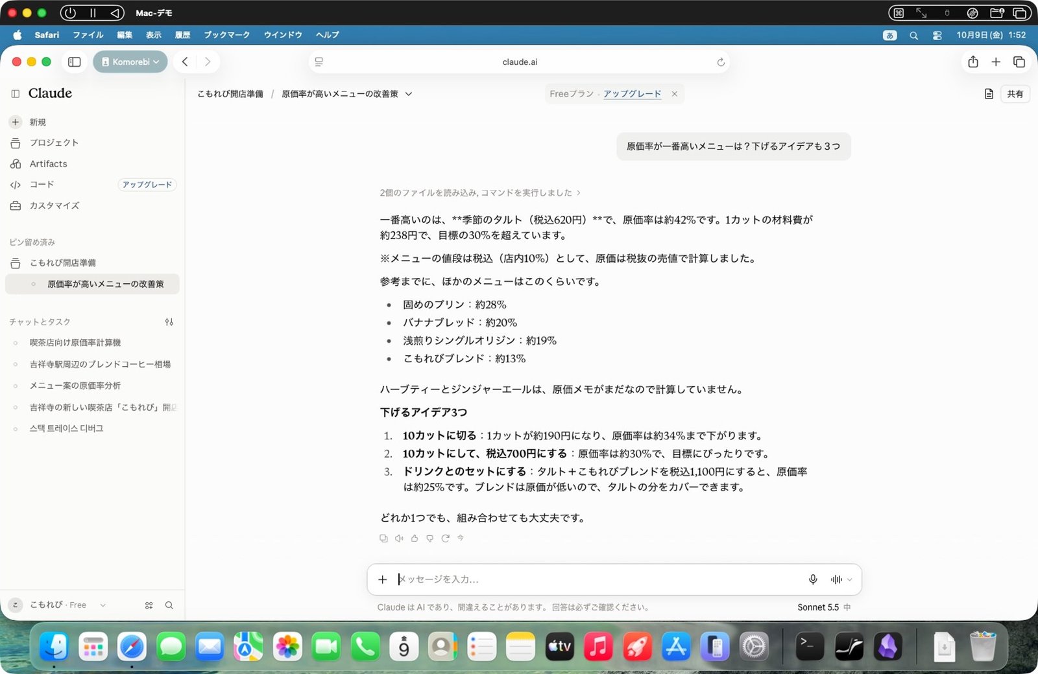Play the response read-aloud speaker icon
This screenshot has height=674, width=1038.
399,539
